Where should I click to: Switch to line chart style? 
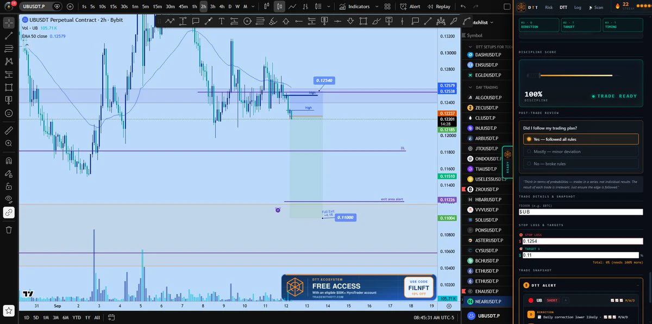pos(293,7)
